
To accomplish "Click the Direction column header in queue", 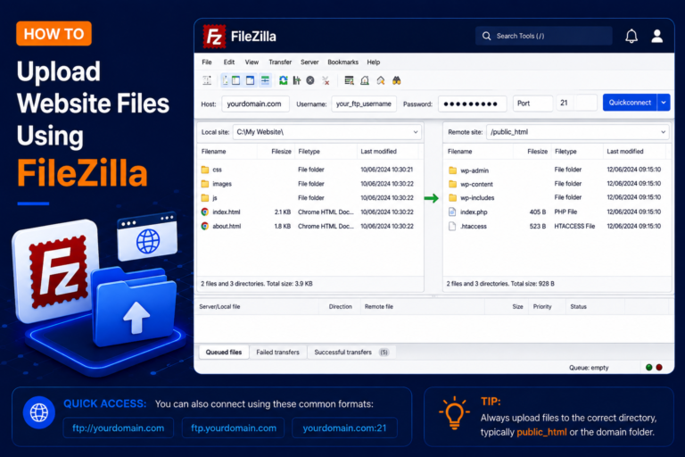I will (341, 306).
